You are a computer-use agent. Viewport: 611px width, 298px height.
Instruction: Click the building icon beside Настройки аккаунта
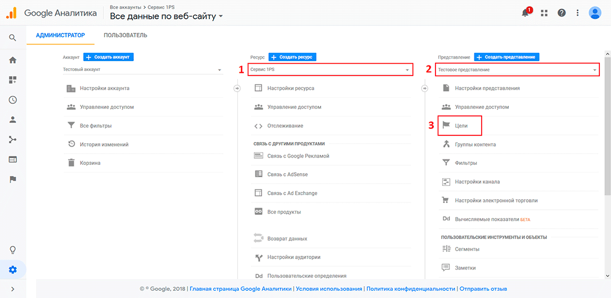(71, 88)
